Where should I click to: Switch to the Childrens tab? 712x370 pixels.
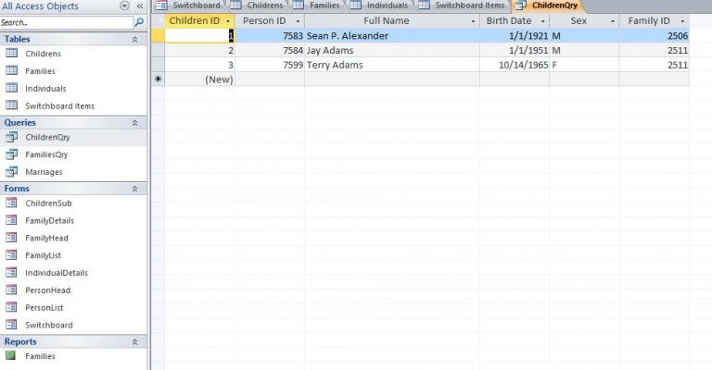(258, 6)
